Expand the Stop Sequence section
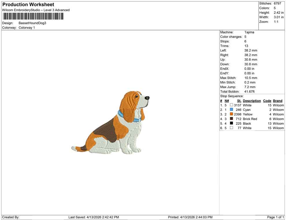 click(231, 96)
